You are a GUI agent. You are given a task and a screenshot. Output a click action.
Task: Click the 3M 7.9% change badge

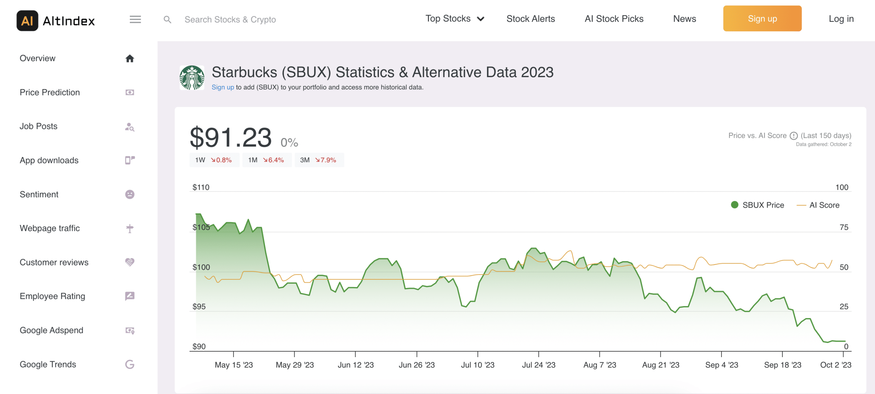click(x=319, y=160)
